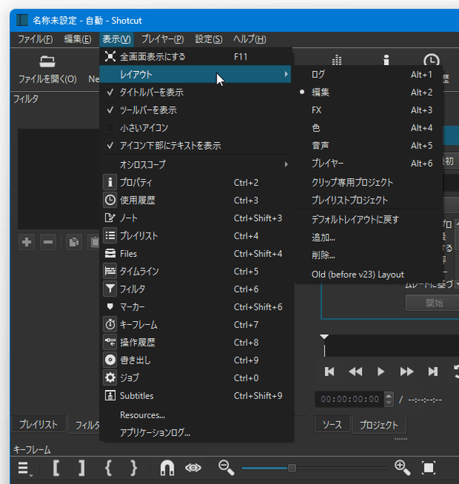The width and height of the screenshot is (459, 484).
Task: Click the history icon beside 操作履歴
Action: [x=110, y=342]
